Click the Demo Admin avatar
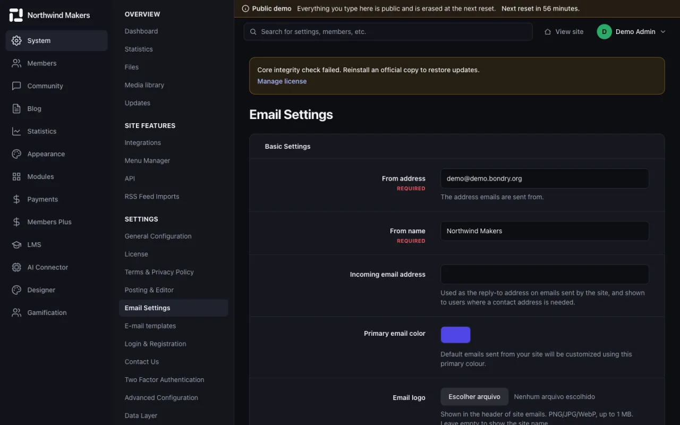 pos(604,32)
